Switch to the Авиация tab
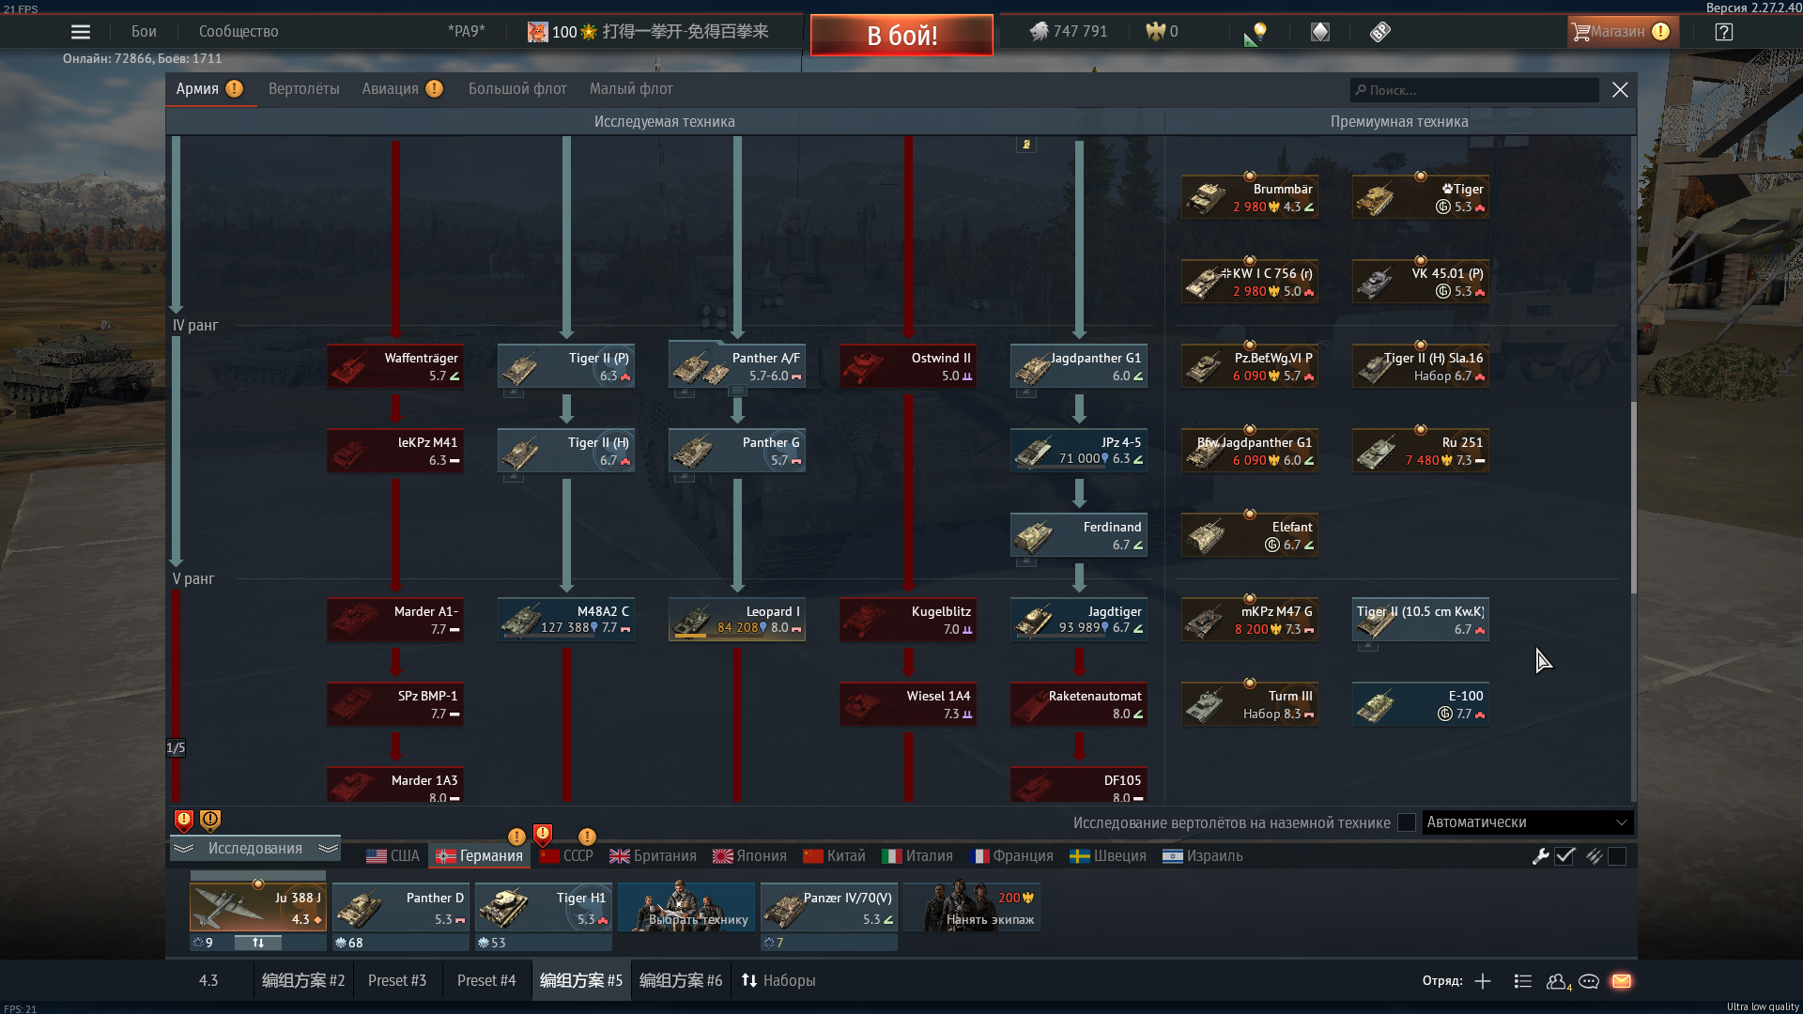Screen dimensions: 1803x1014 tap(402, 89)
